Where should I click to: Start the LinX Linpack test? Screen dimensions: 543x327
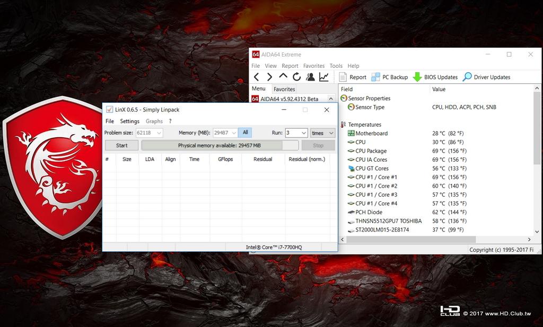[x=121, y=145]
